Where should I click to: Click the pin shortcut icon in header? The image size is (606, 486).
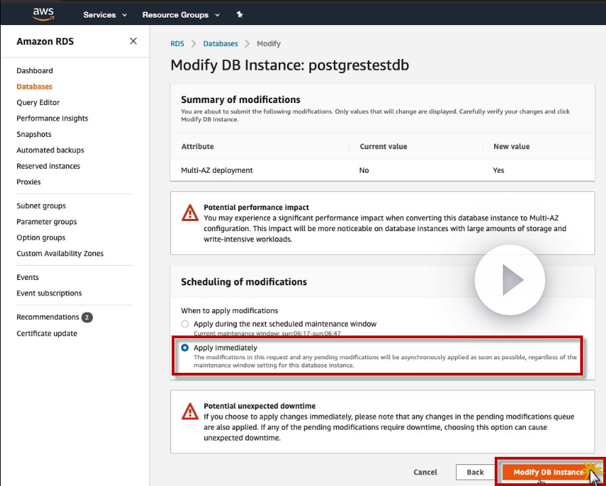pos(240,15)
